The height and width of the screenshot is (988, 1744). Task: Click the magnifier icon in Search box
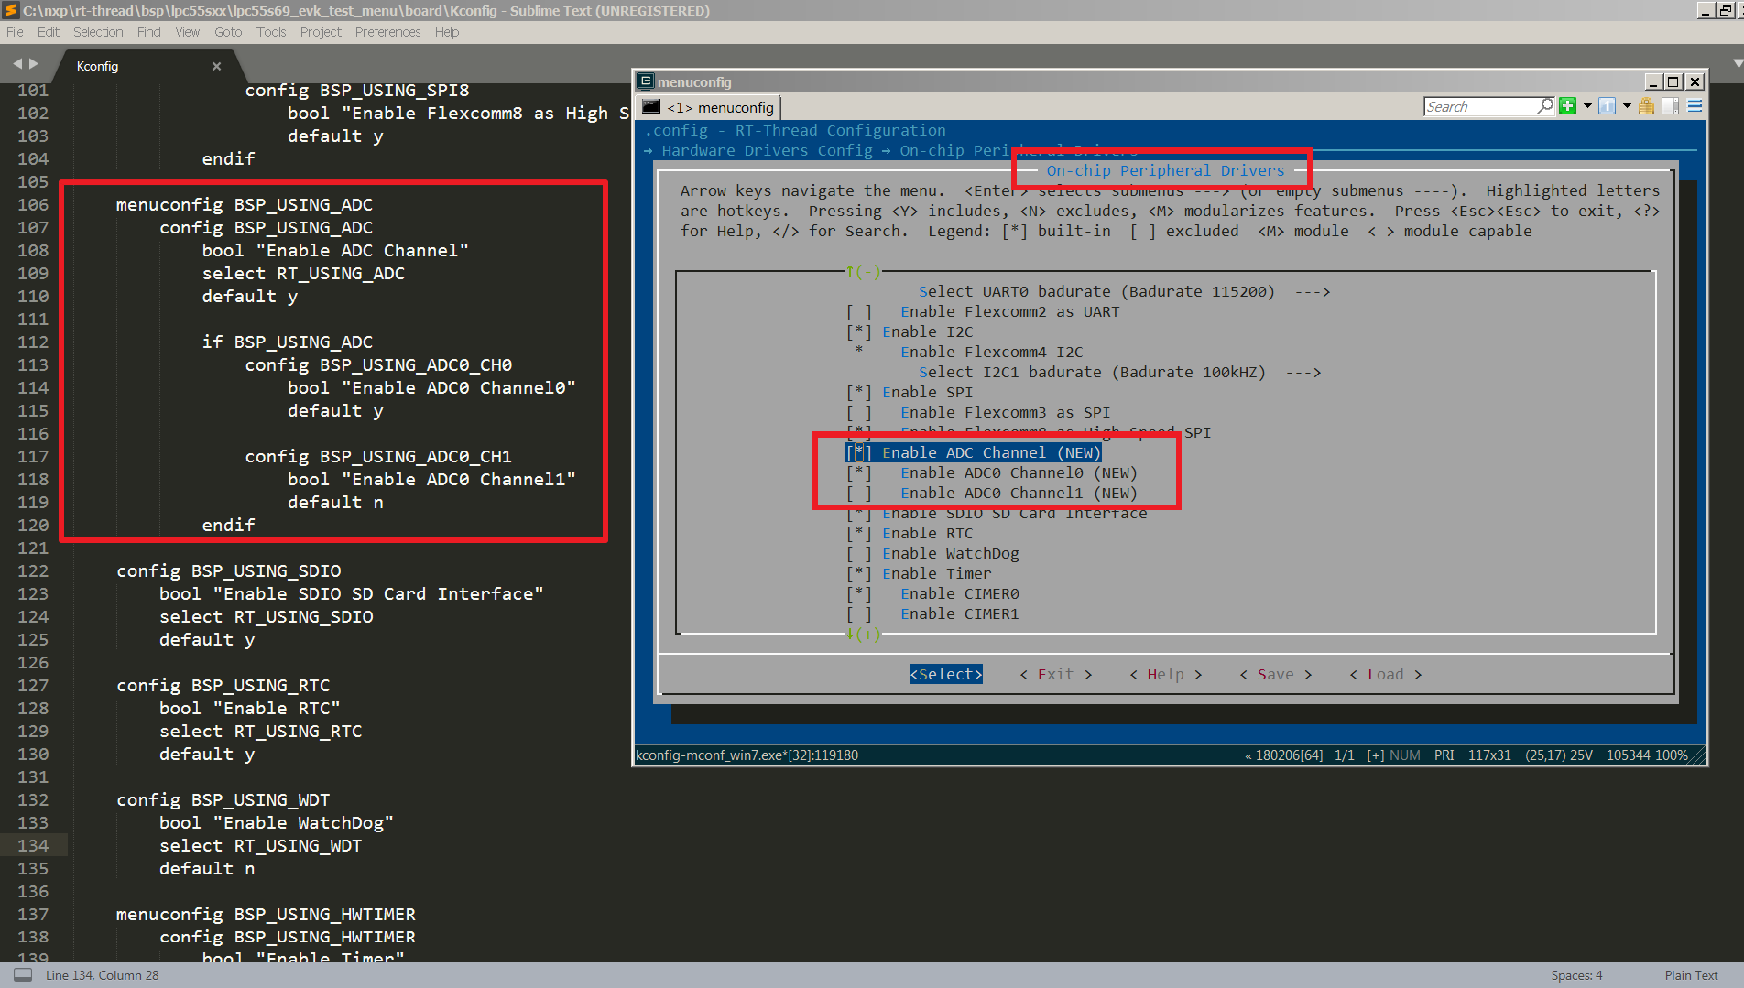click(x=1545, y=106)
